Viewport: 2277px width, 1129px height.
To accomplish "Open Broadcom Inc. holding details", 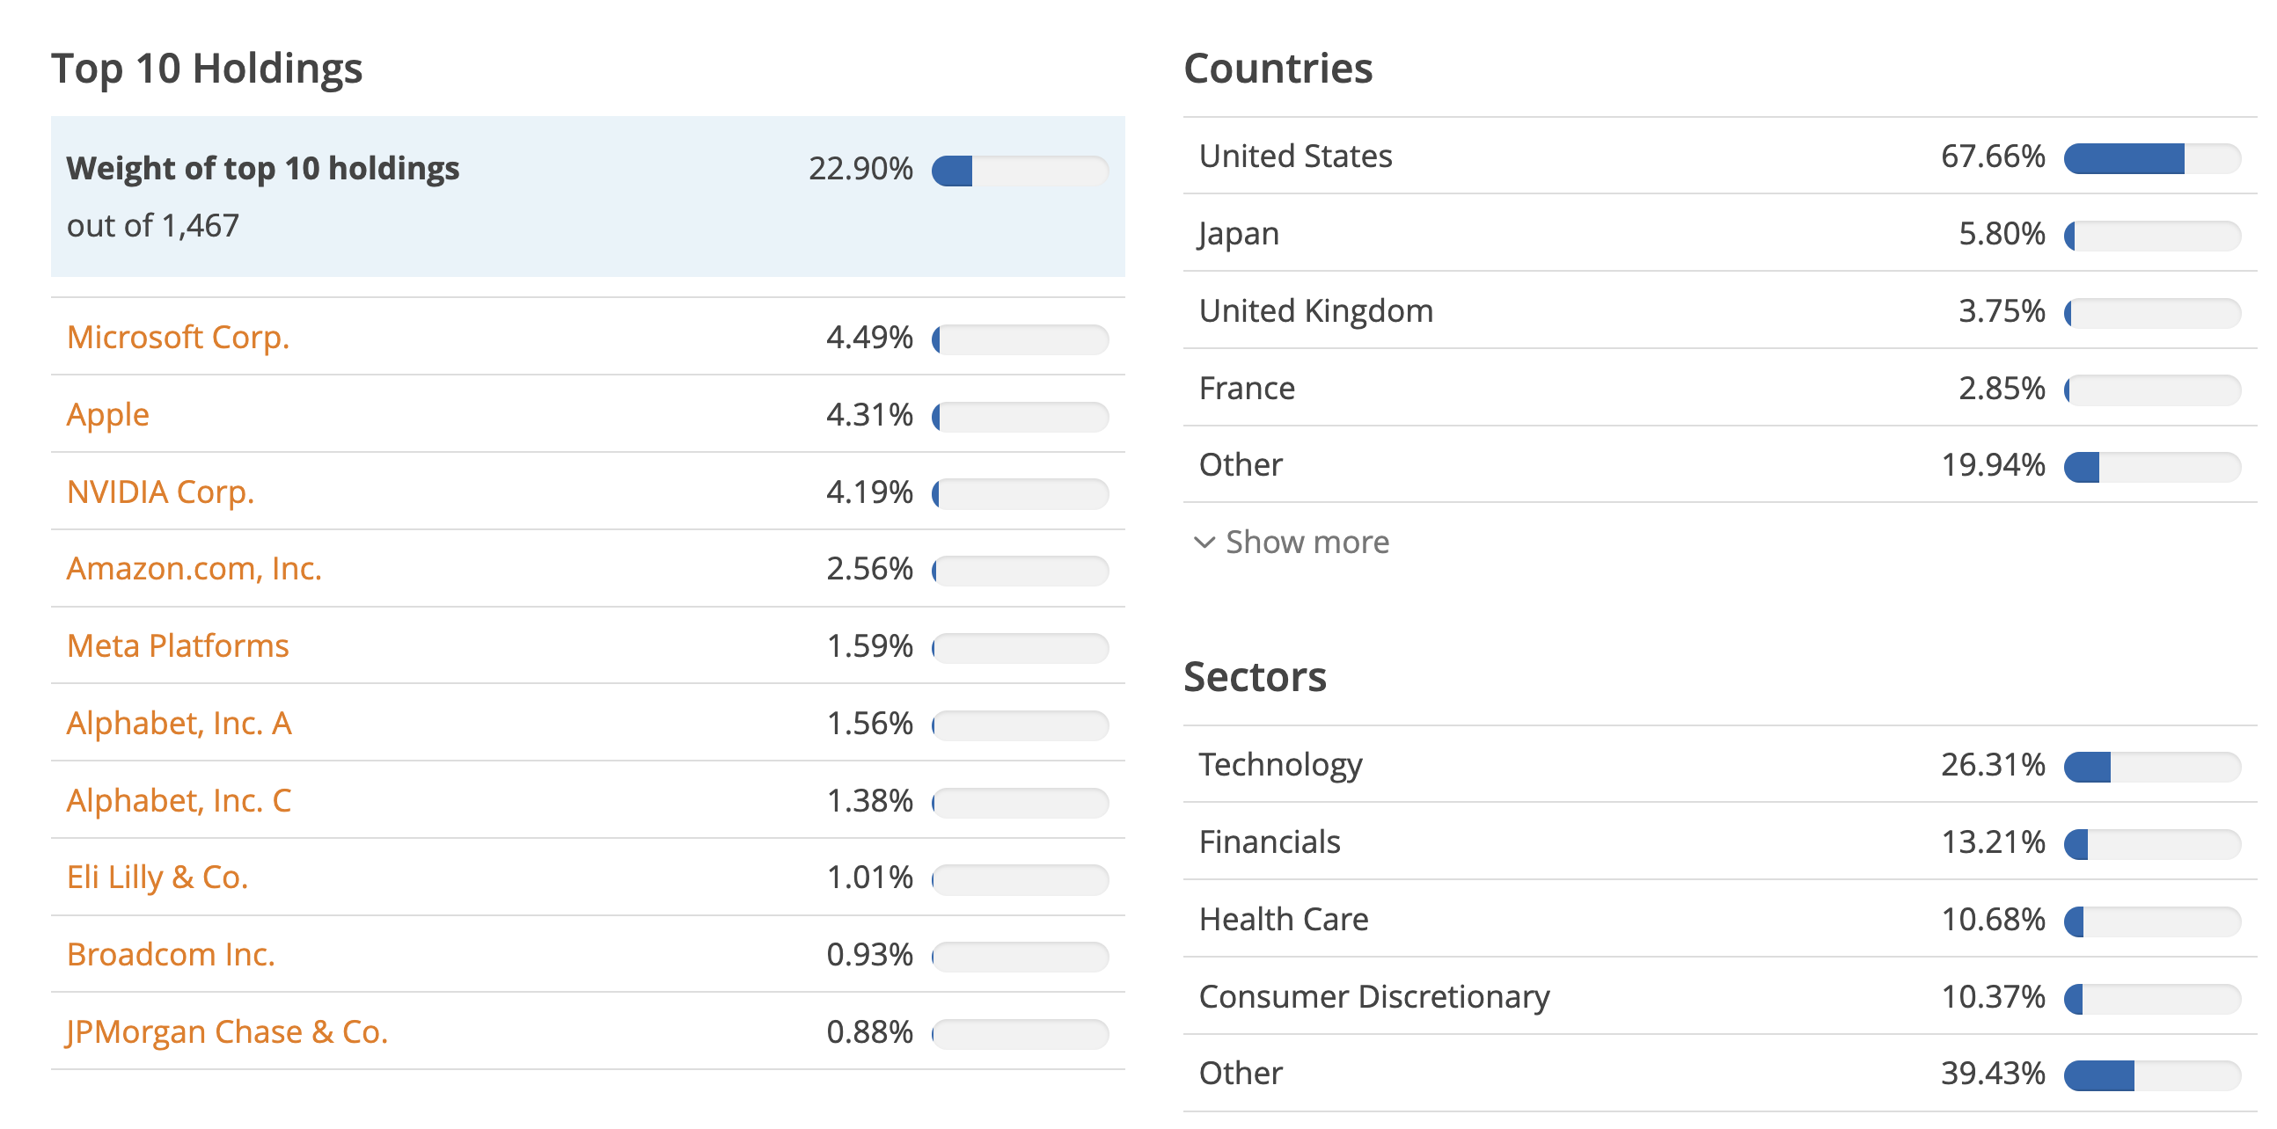I will [172, 954].
